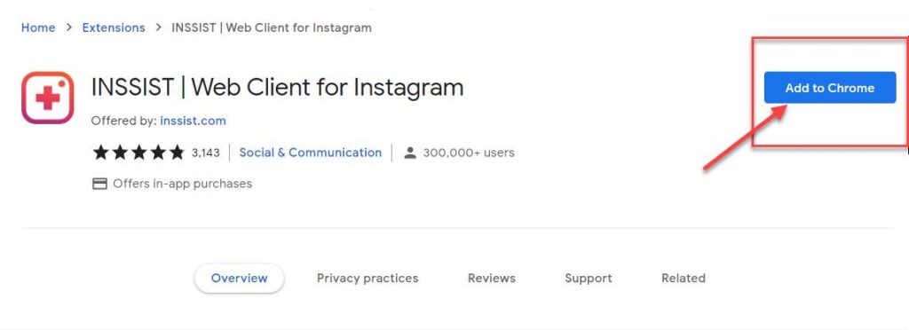909x330 pixels.
Task: Open the Reviews tab
Action: pyautogui.click(x=492, y=278)
